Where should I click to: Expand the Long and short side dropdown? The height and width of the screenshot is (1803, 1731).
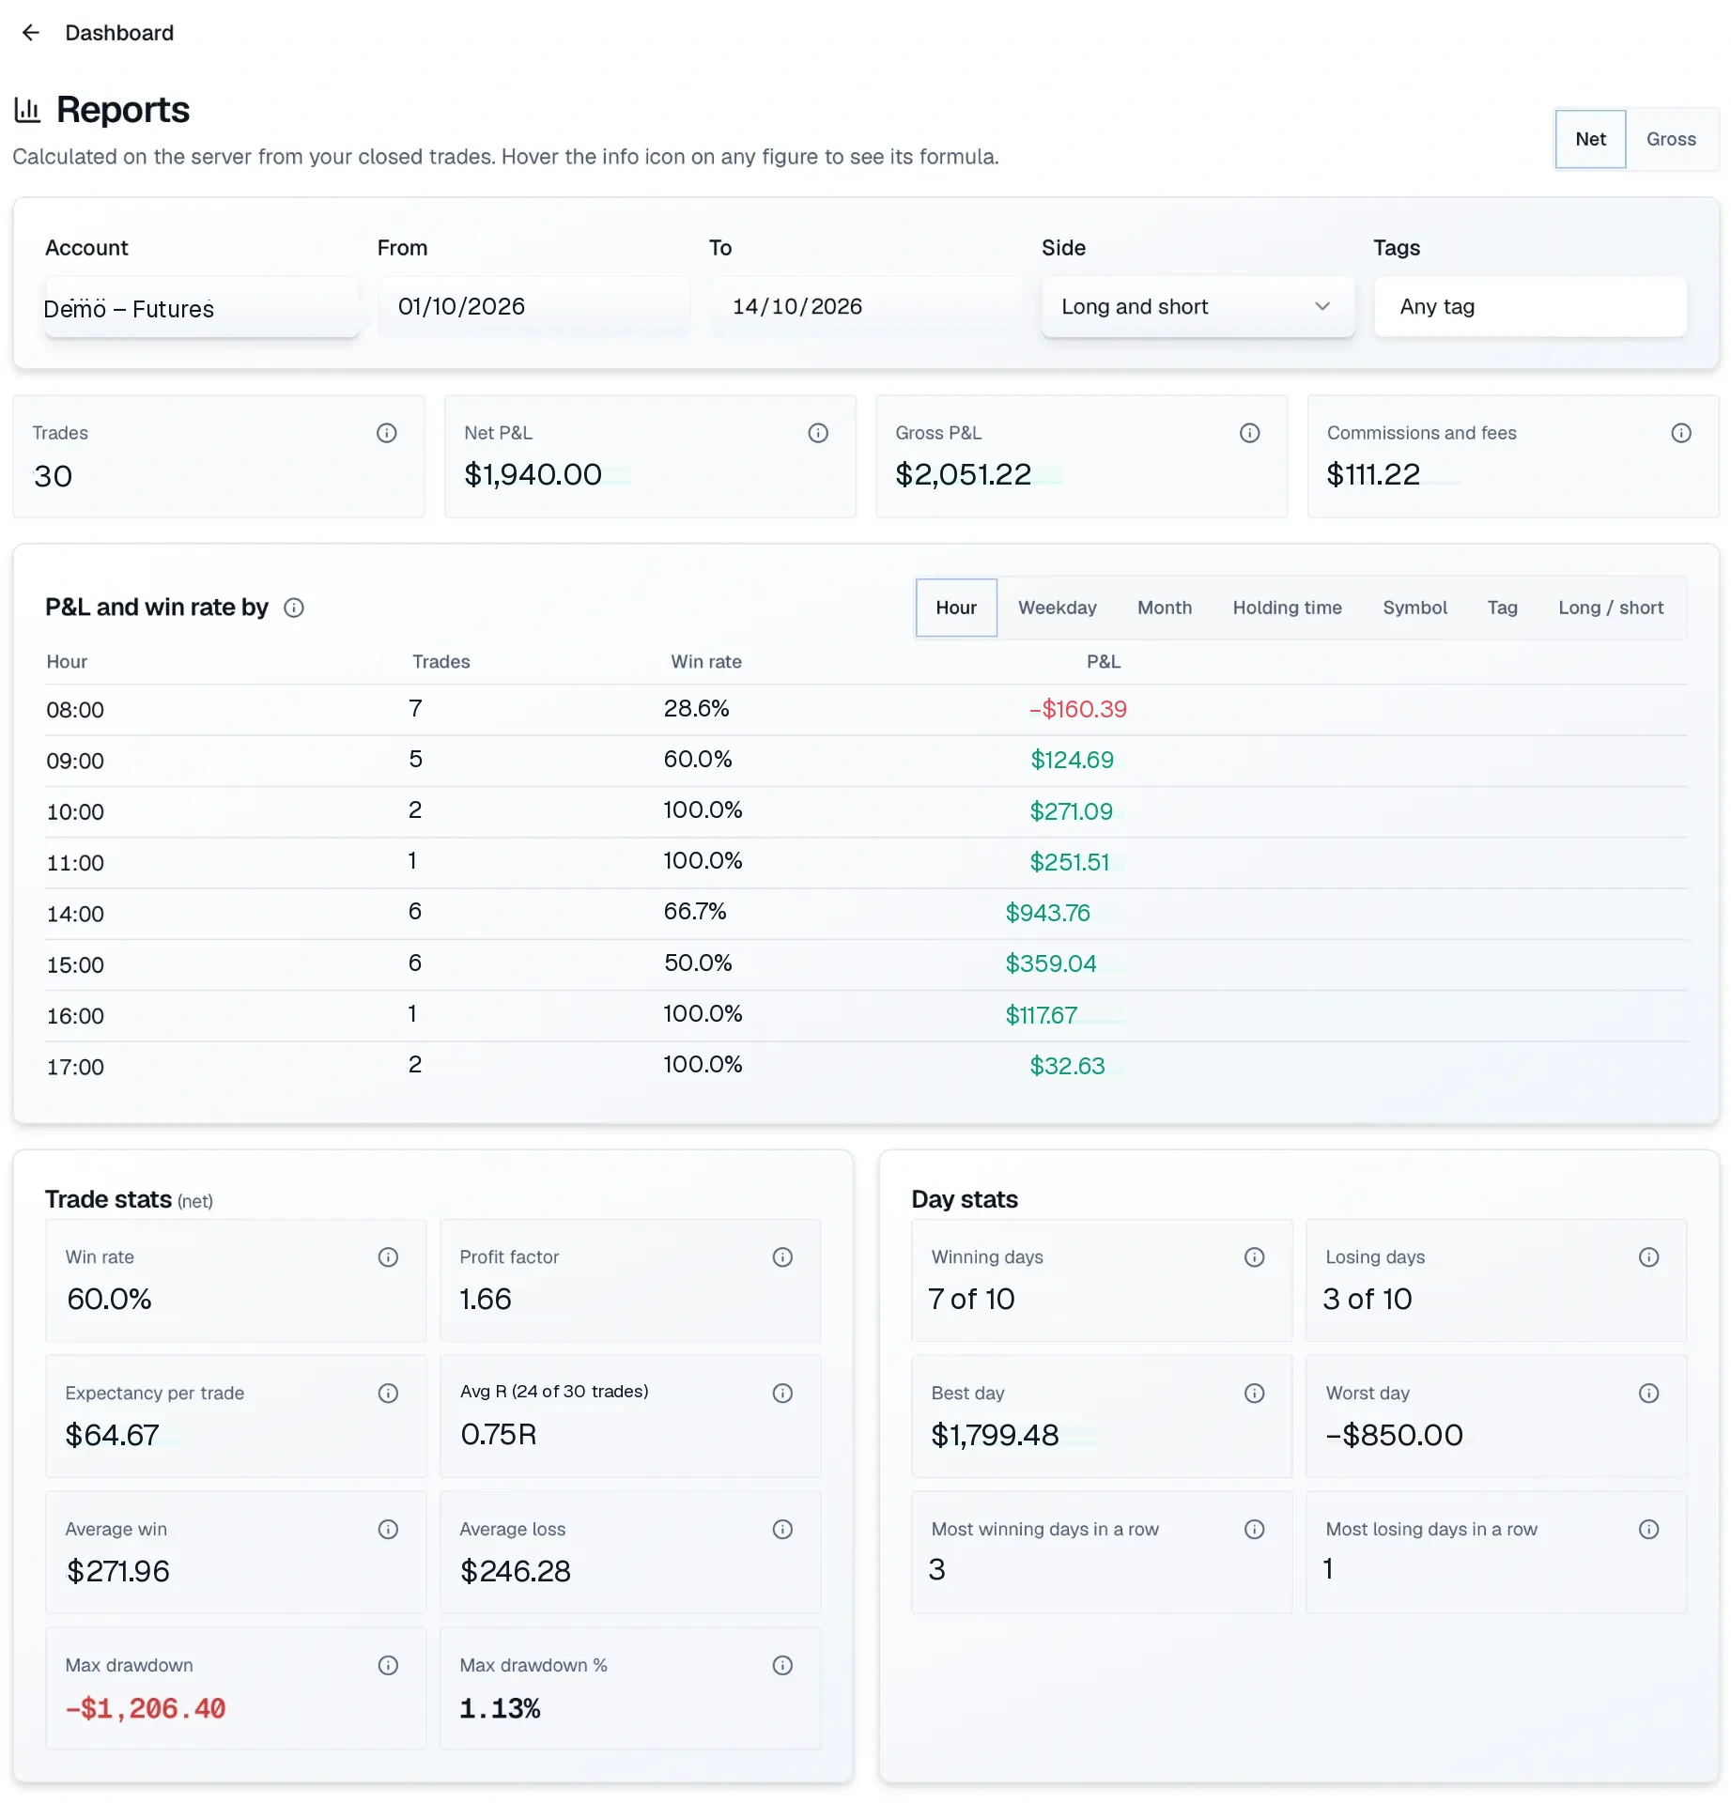(1198, 307)
